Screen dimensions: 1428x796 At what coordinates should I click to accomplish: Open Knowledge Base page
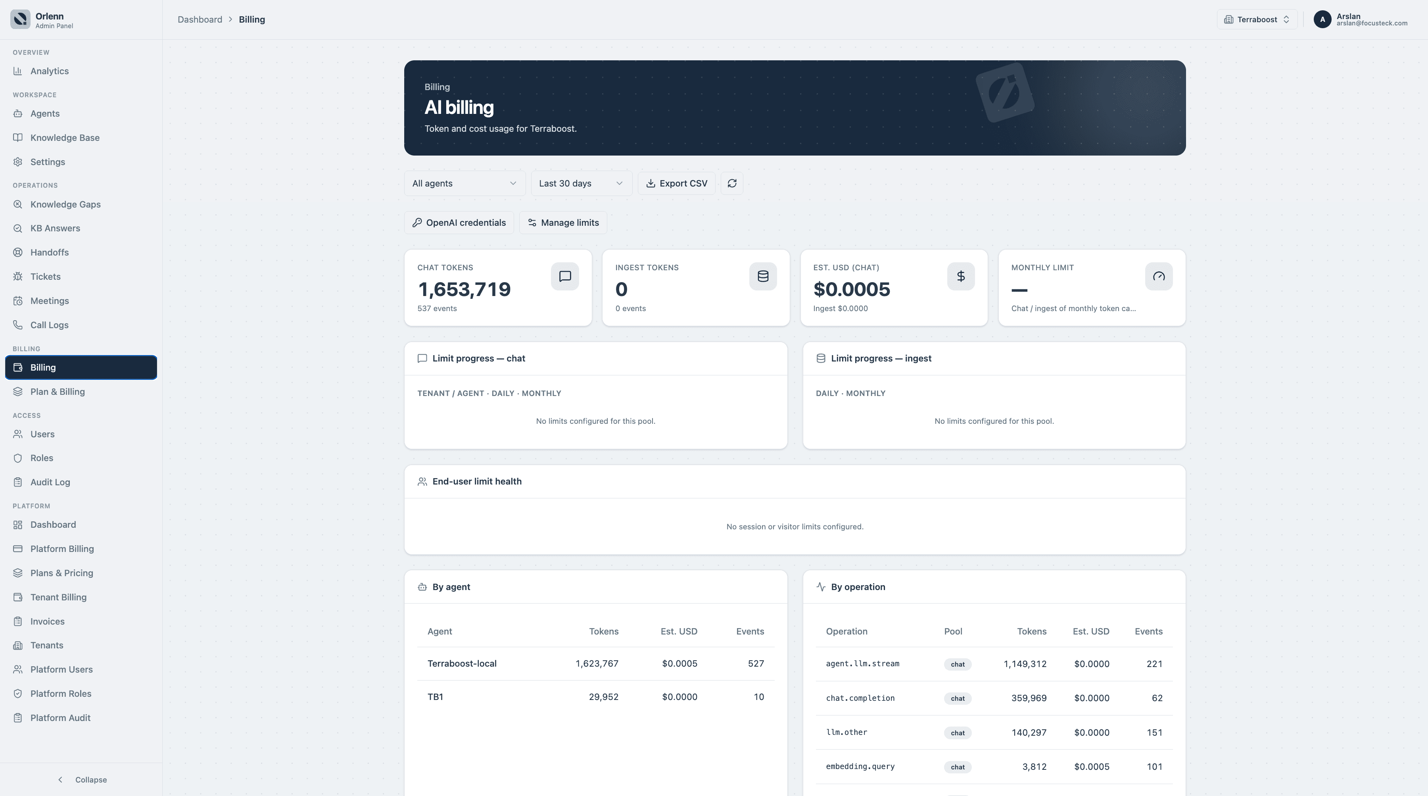(x=81, y=138)
